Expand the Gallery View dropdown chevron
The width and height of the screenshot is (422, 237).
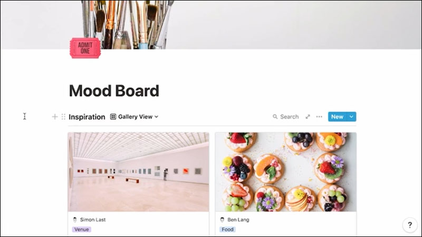pyautogui.click(x=156, y=116)
